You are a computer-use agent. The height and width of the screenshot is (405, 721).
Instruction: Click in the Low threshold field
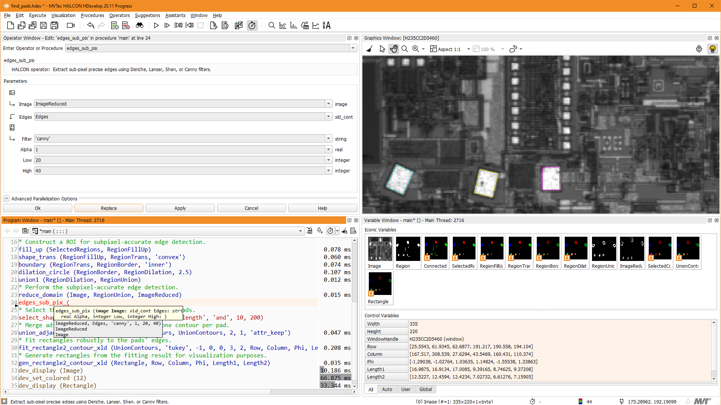[180, 160]
